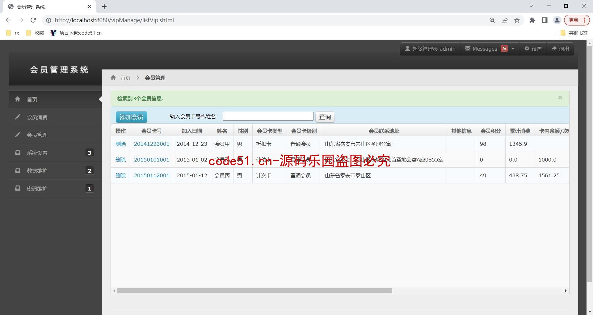The width and height of the screenshot is (593, 315).
Task: Bookmark this page with star icon
Action: point(517,20)
